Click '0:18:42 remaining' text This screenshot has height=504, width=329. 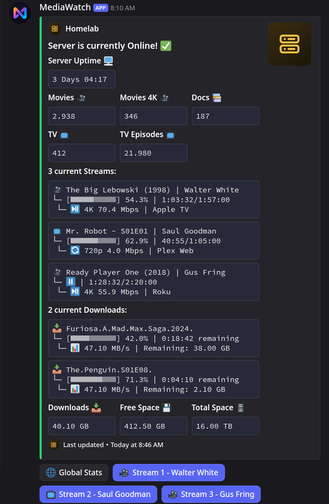click(x=200, y=338)
